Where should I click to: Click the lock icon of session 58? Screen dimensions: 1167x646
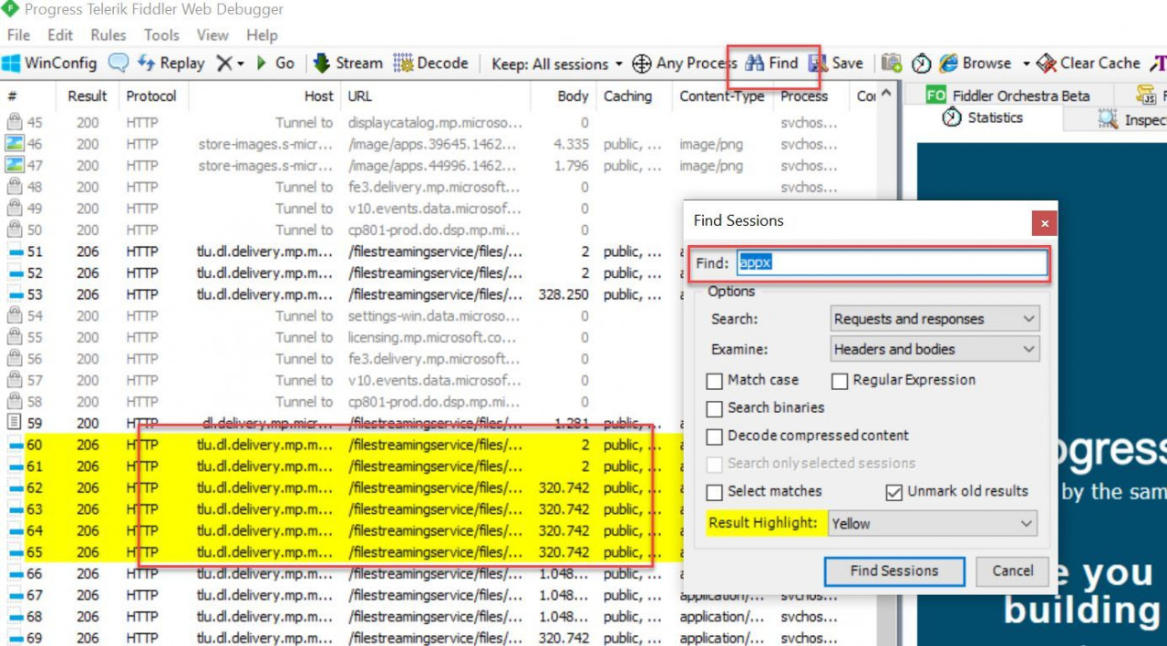click(14, 402)
